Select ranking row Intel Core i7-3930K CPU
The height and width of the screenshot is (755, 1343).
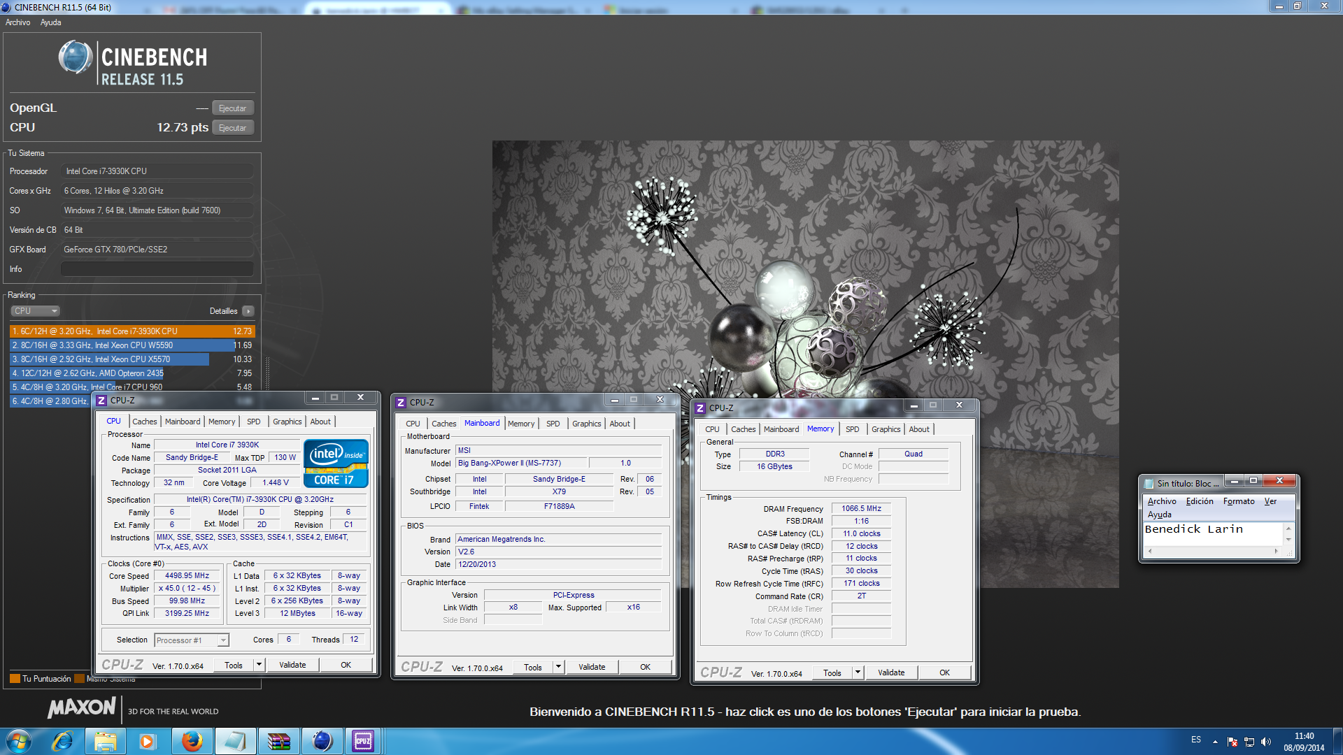[x=132, y=331]
